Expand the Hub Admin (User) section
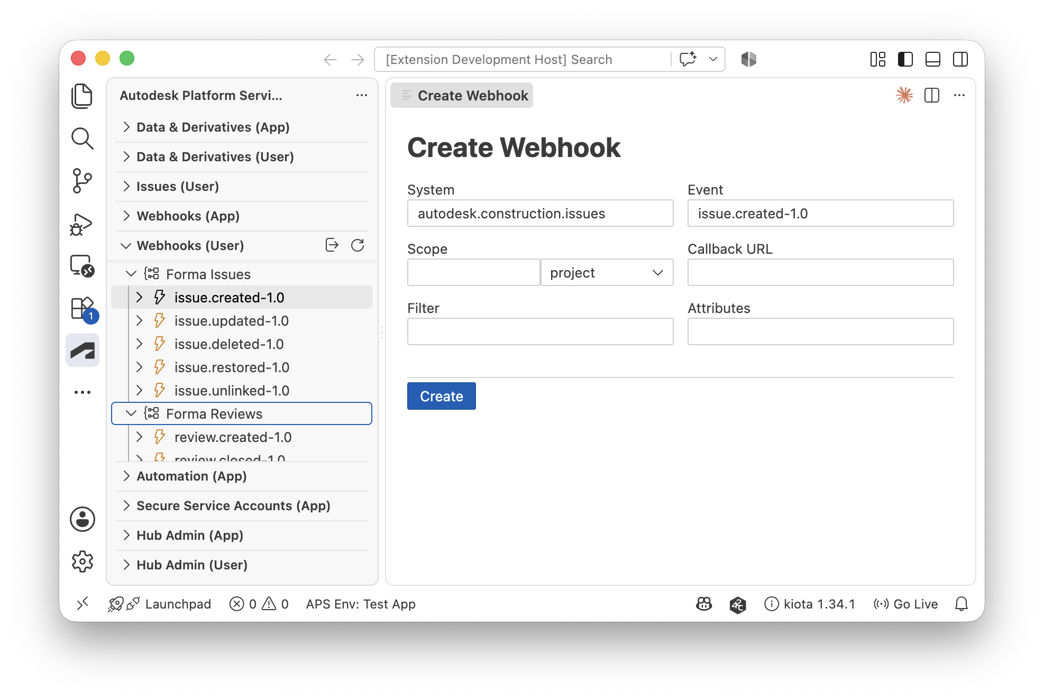 point(242,565)
